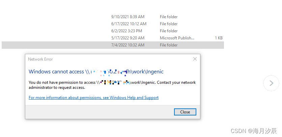The width and height of the screenshot is (282, 137).
Task: Click 'File folder' type in the 6/17/2022 row
Action: point(169,24)
